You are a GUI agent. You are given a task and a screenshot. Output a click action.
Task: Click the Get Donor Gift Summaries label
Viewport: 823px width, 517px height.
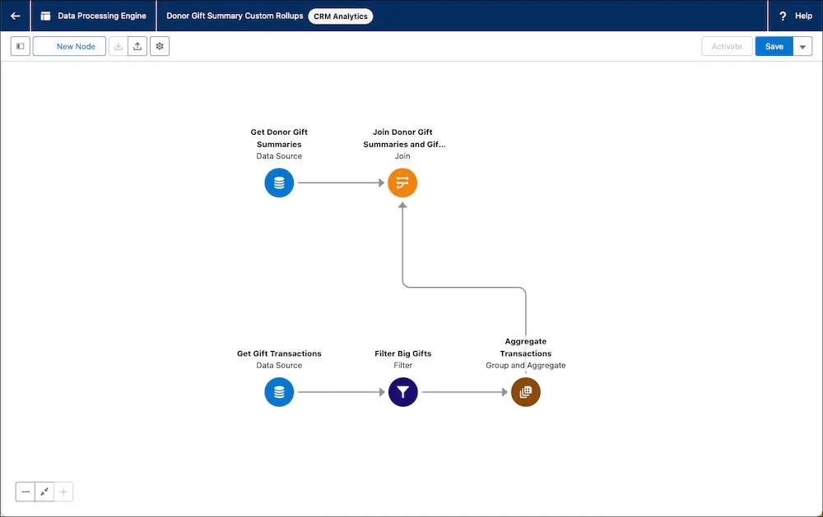coord(279,138)
